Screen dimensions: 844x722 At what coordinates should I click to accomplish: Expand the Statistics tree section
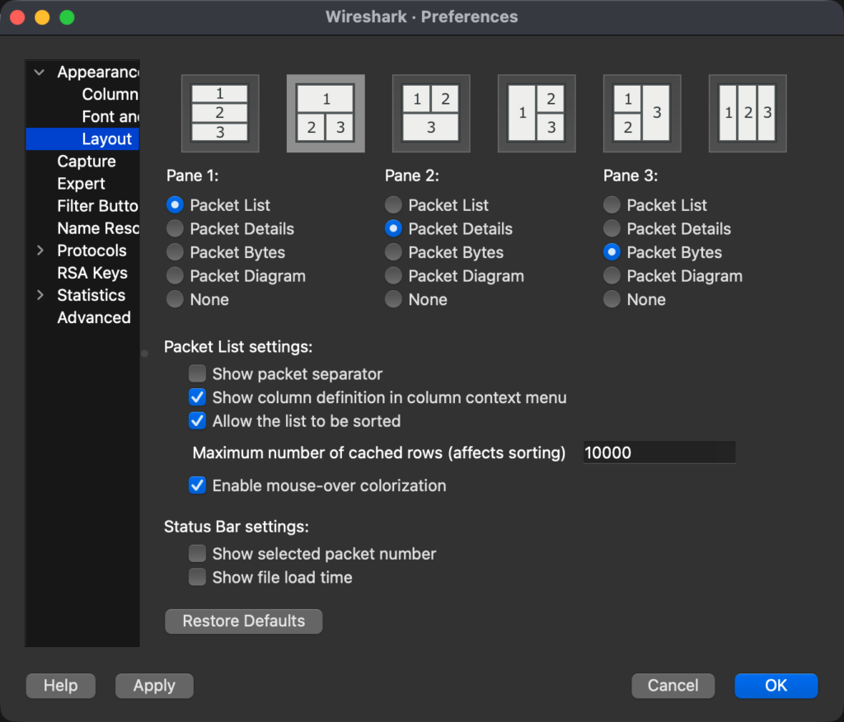tap(40, 295)
